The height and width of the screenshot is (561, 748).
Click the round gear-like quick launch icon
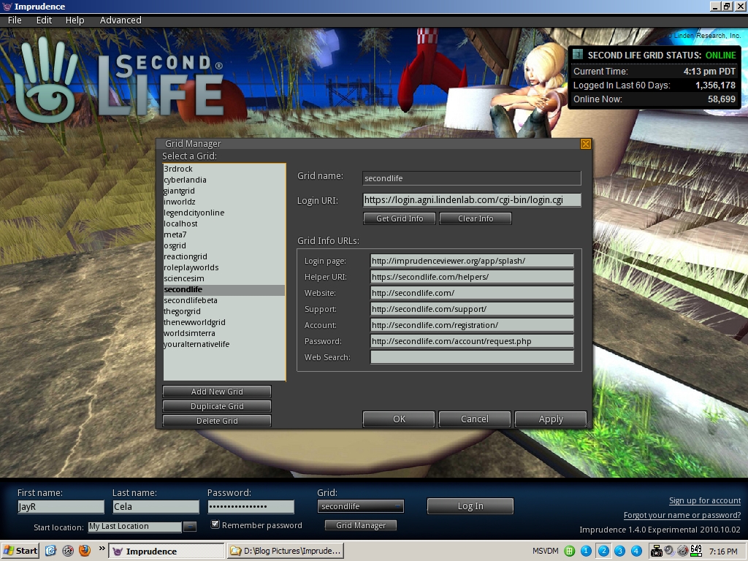[x=68, y=551]
